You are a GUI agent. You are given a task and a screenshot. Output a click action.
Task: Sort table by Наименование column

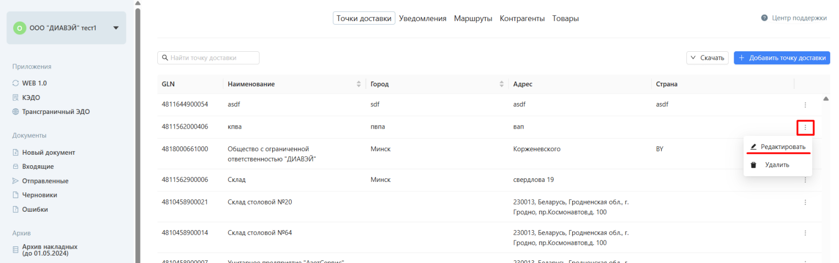[359, 84]
